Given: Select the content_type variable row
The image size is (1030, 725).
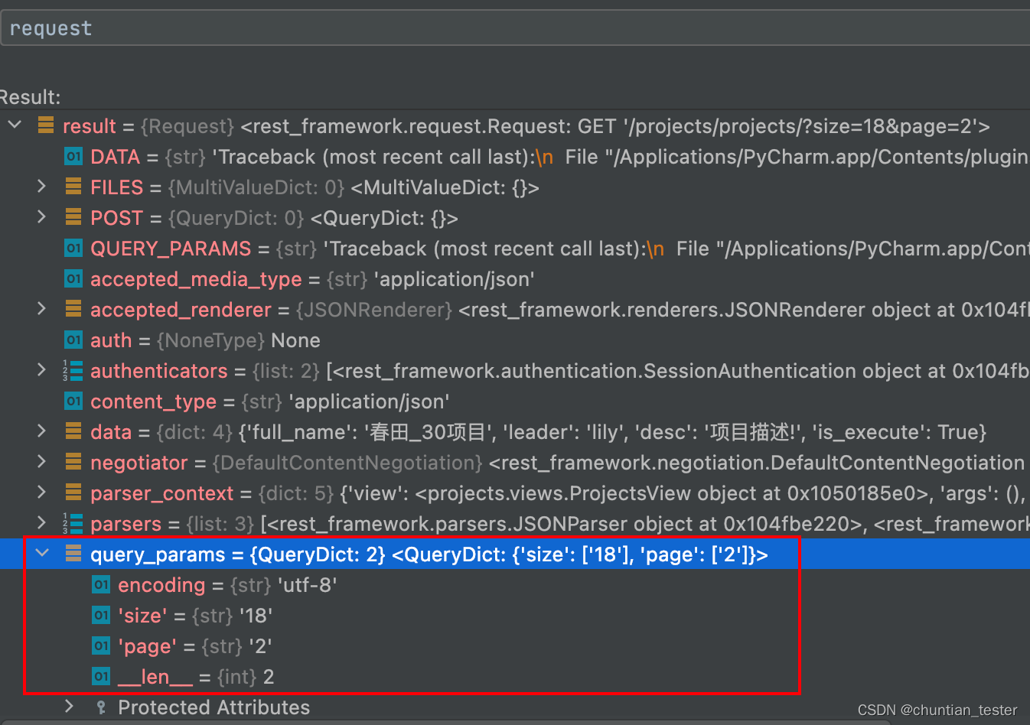Looking at the screenshot, I should tap(153, 401).
